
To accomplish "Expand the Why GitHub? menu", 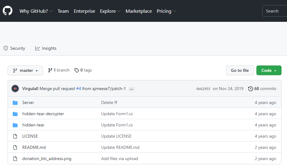I will (36, 11).
